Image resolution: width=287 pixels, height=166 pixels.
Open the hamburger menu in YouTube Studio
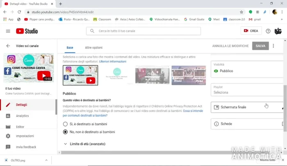8,31
